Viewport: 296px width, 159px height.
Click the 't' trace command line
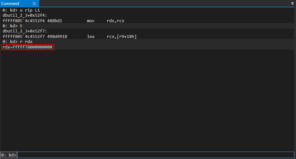(21, 26)
